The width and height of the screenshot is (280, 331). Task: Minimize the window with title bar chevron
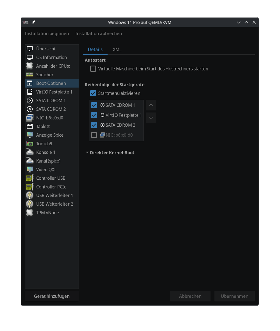point(239,22)
